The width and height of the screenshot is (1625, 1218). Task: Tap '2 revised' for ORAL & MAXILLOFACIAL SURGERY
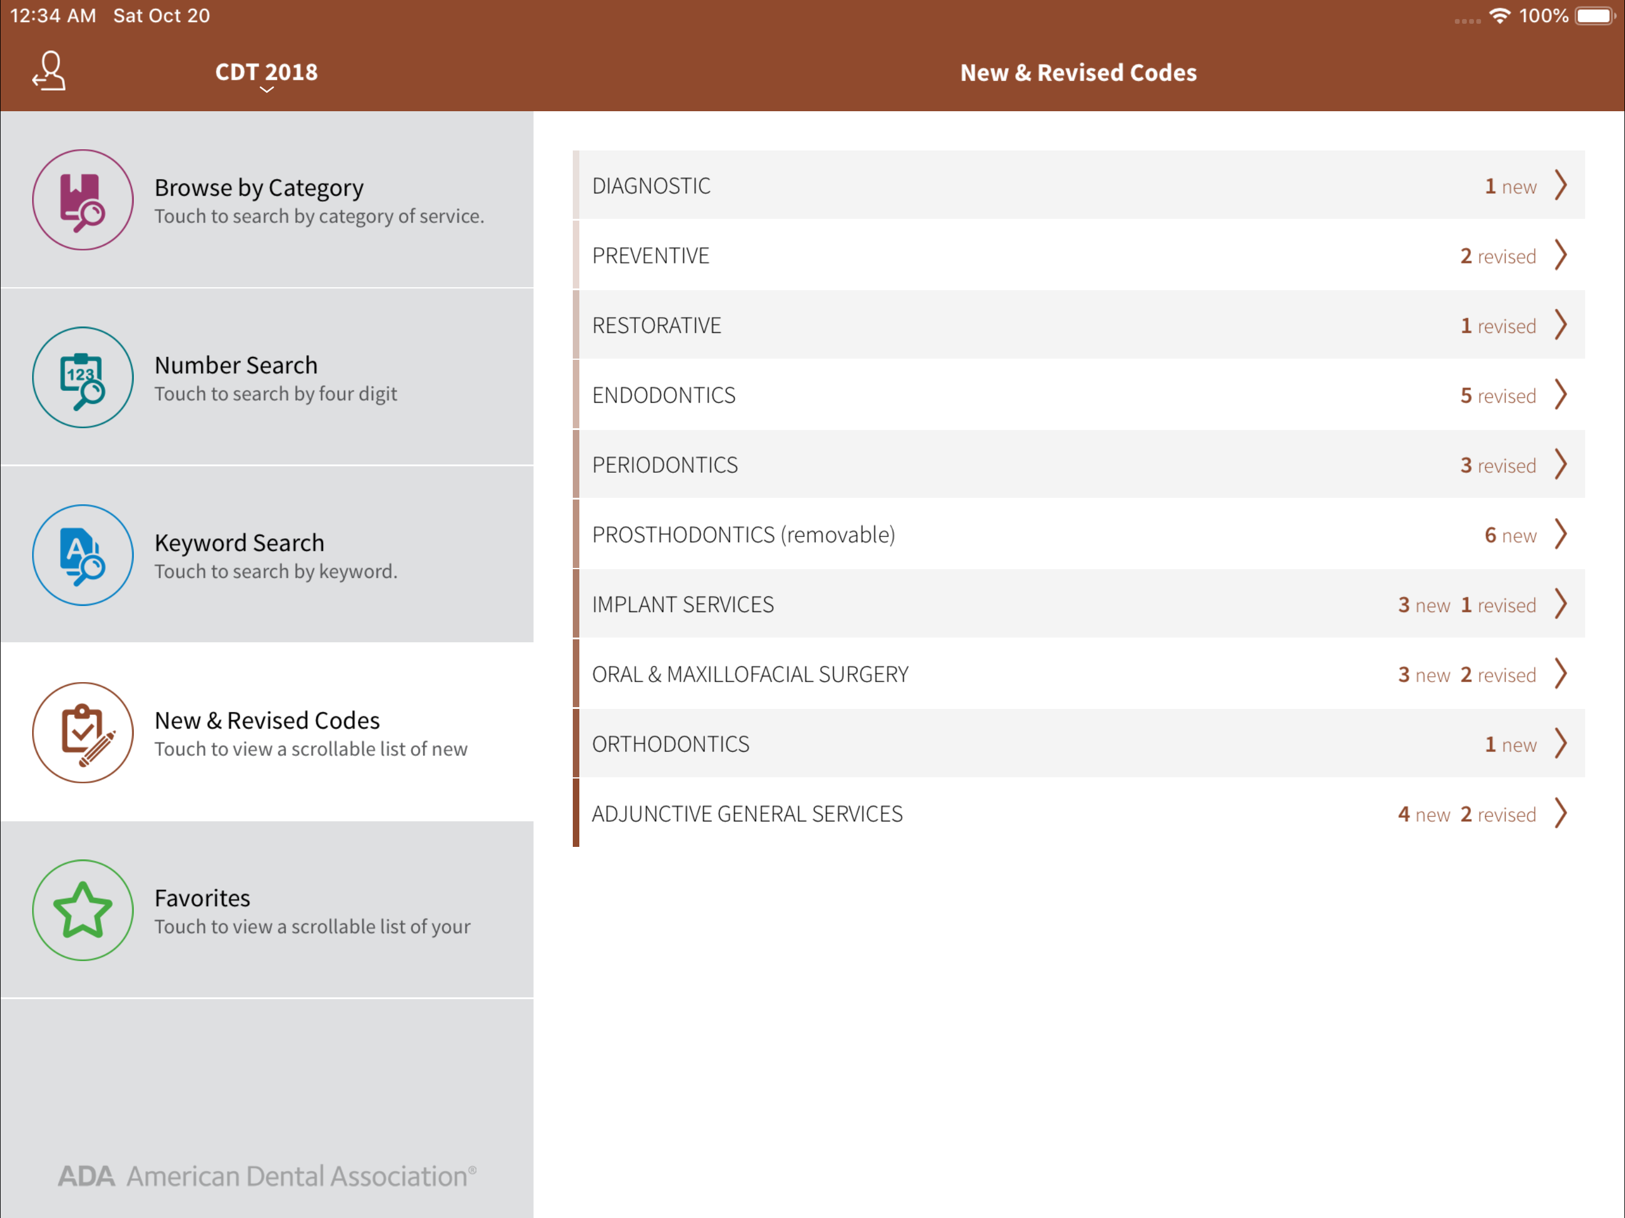coord(1498,675)
